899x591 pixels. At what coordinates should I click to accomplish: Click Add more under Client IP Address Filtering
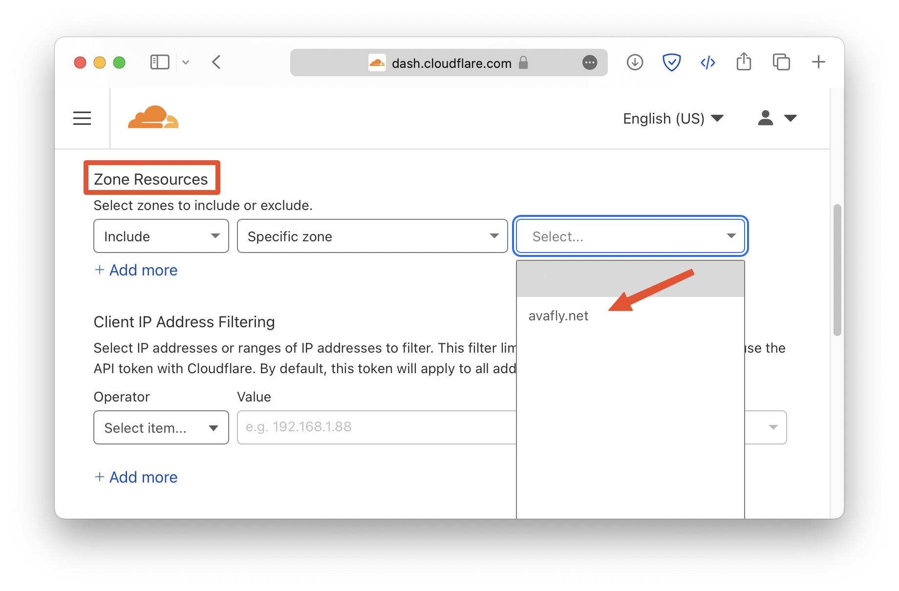tap(136, 477)
